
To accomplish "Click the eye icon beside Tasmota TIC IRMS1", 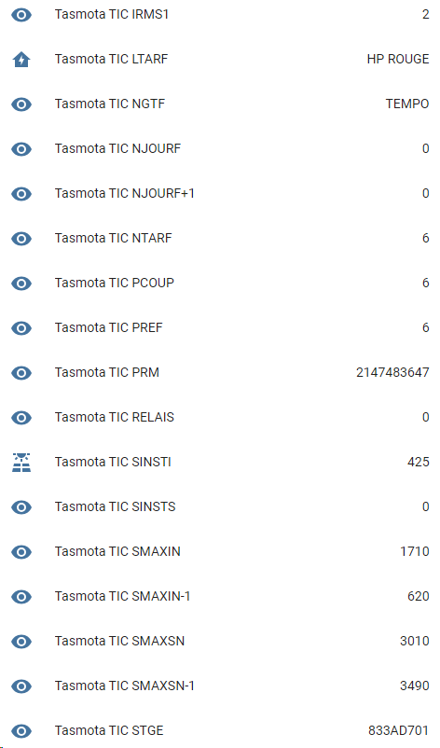I will pos(21,15).
